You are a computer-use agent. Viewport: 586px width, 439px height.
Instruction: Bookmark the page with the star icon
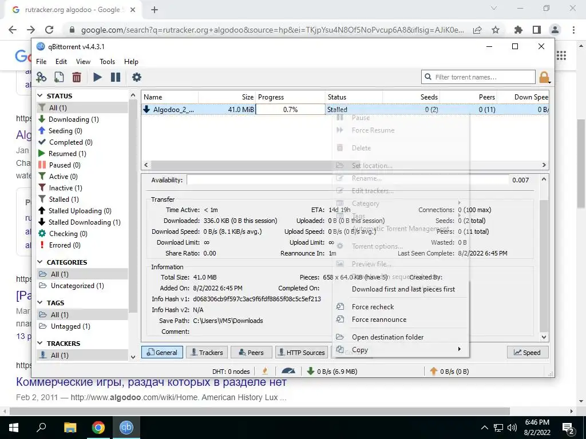tap(496, 30)
